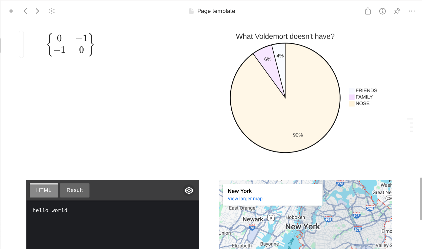Click the document icon beside title
Viewport: 422px width, 249px height.
click(x=191, y=11)
